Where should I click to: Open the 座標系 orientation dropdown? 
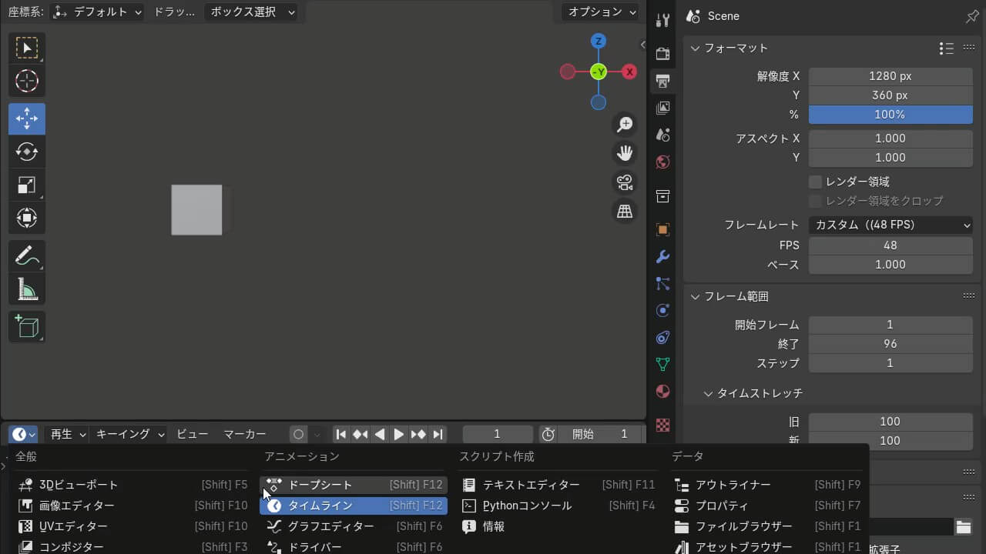(x=96, y=12)
